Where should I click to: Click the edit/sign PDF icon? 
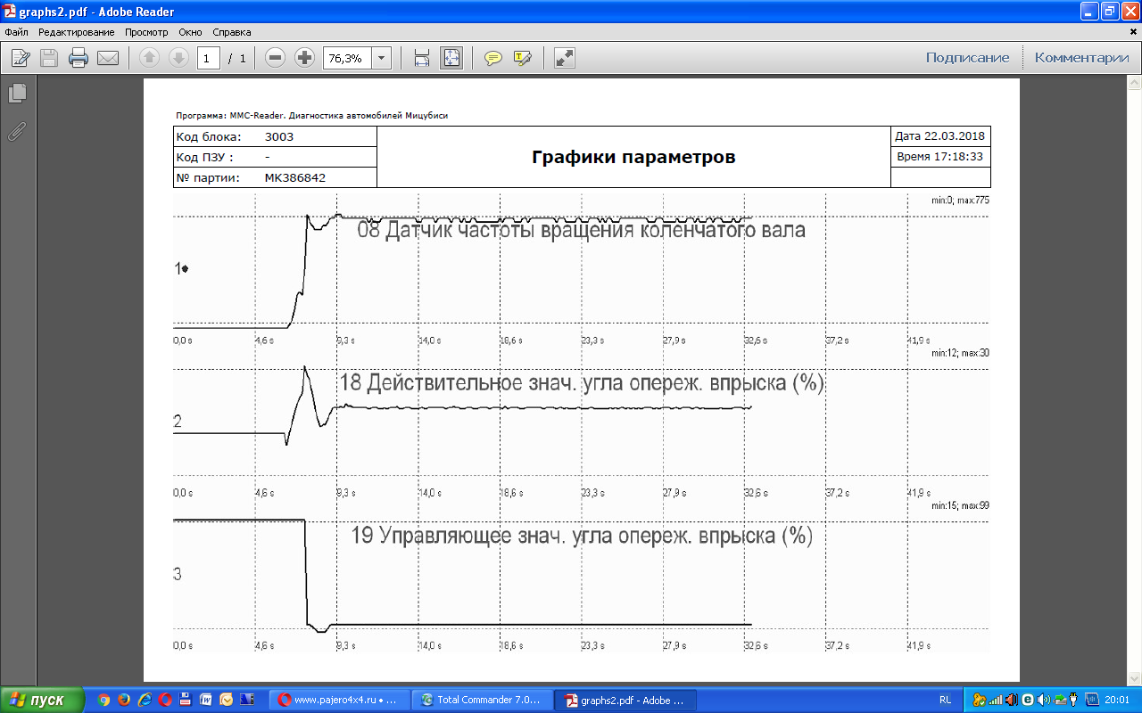tap(21, 58)
